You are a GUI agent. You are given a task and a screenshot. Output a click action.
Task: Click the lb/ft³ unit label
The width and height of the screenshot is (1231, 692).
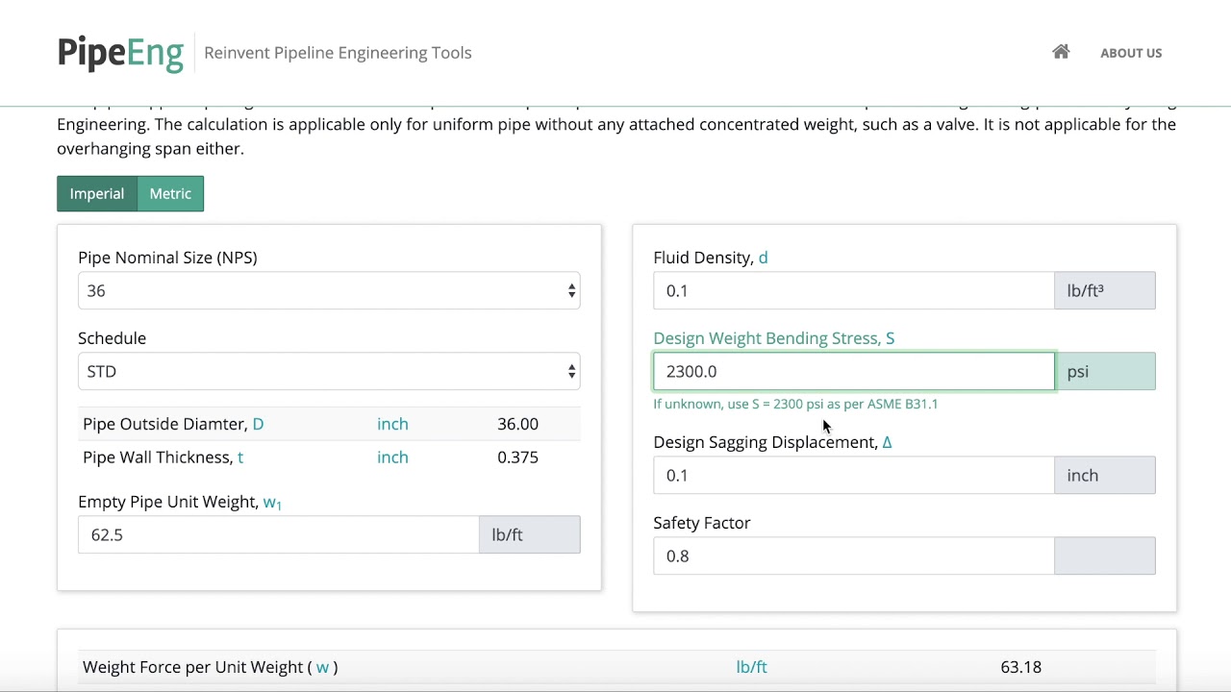click(1105, 290)
